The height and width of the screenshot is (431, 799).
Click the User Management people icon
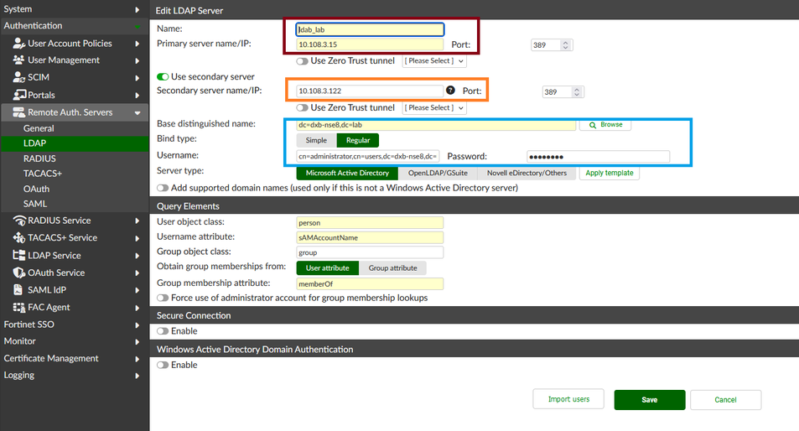[x=18, y=60]
